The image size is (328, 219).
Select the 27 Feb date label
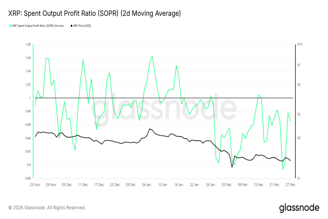(291, 185)
